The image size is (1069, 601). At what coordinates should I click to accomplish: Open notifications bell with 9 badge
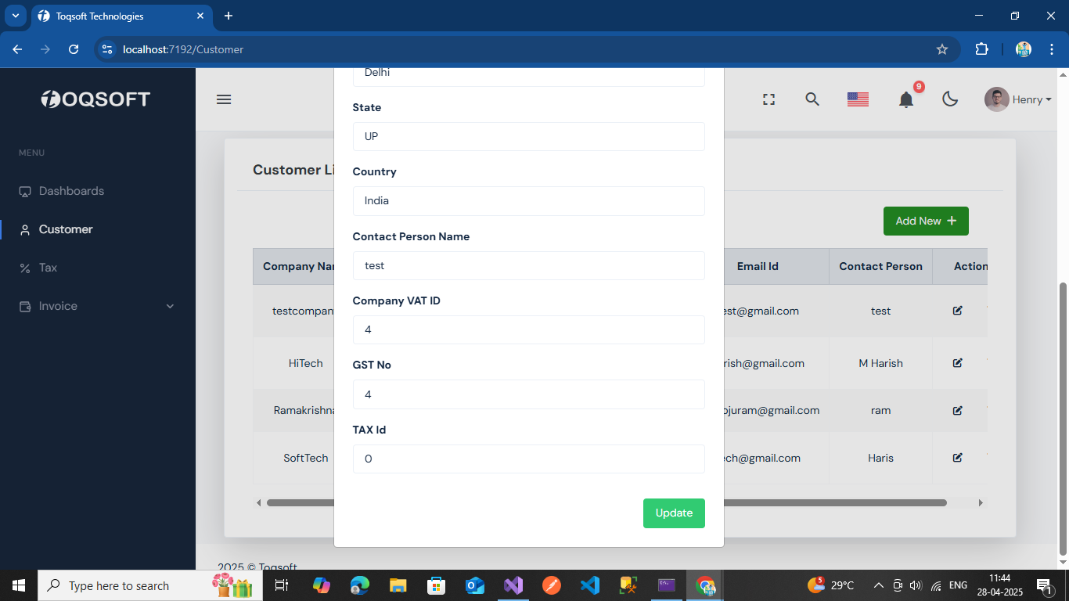click(906, 99)
